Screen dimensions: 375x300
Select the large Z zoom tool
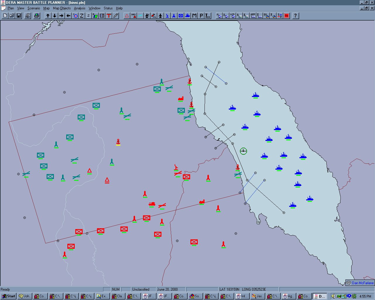pos(82,16)
